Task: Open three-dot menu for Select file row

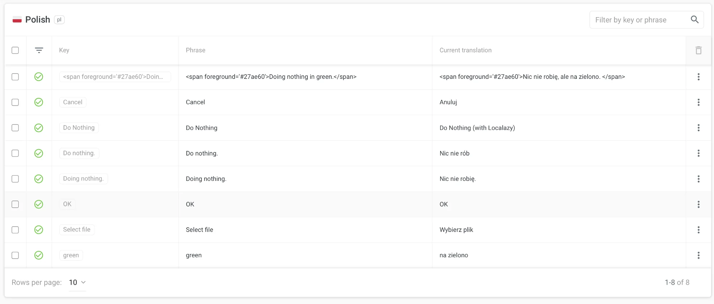Action: click(698, 230)
